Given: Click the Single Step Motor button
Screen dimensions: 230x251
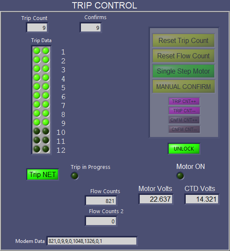Looking at the screenshot, I should (183, 71).
